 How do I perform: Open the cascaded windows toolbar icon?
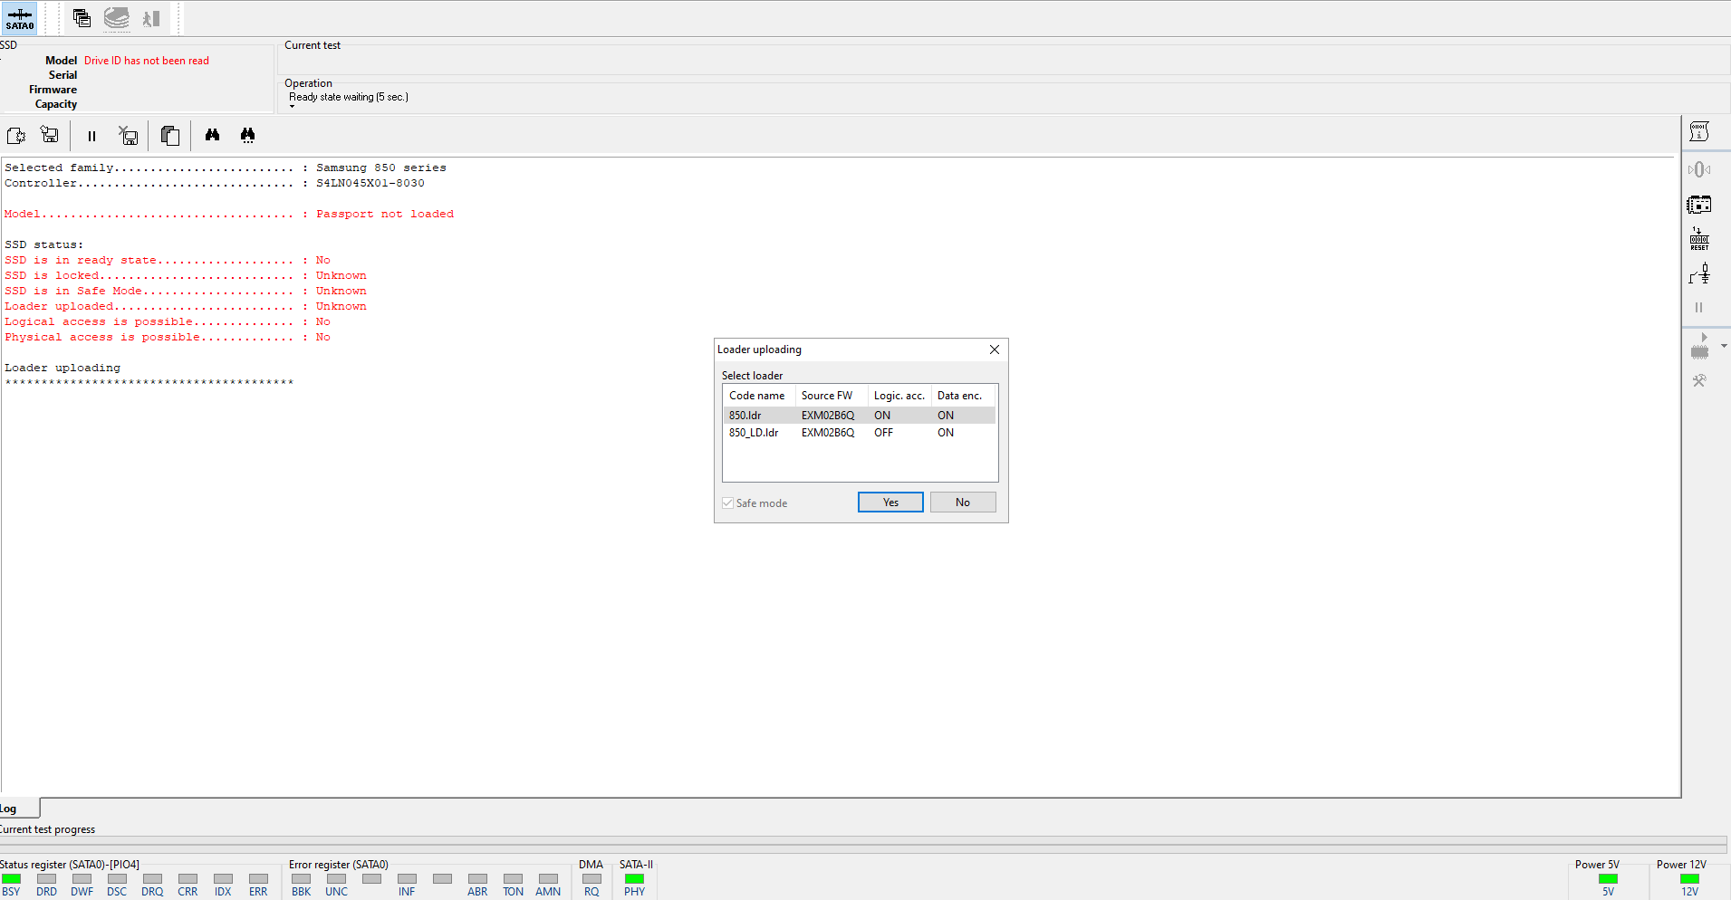82,18
